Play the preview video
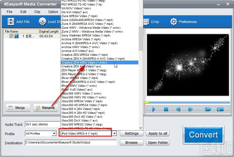Screen dimensions: 234x157 154,109
